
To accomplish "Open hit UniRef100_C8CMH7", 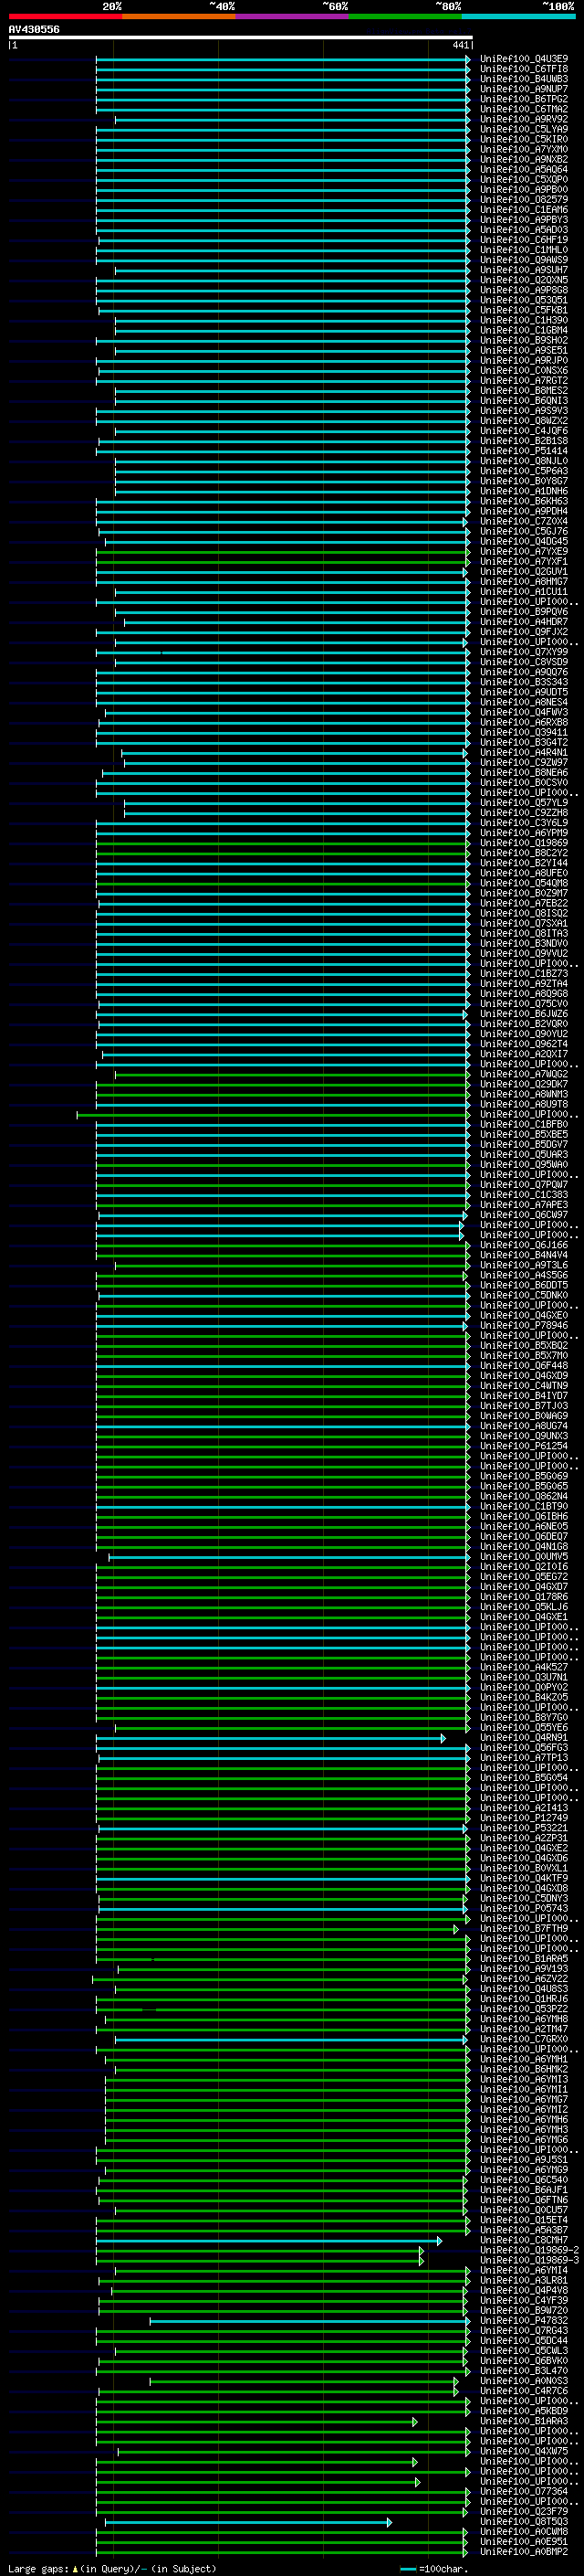I will click(524, 2240).
